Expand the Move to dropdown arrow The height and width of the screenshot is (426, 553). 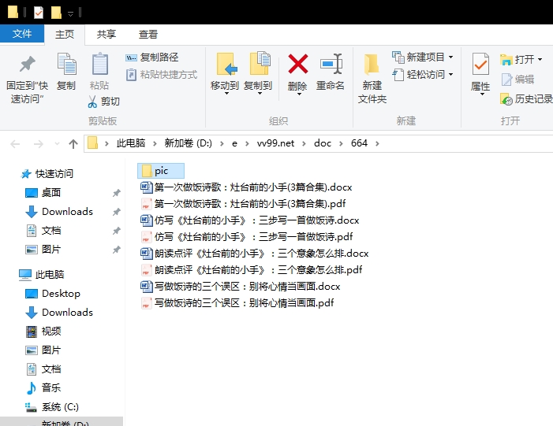pos(226,94)
